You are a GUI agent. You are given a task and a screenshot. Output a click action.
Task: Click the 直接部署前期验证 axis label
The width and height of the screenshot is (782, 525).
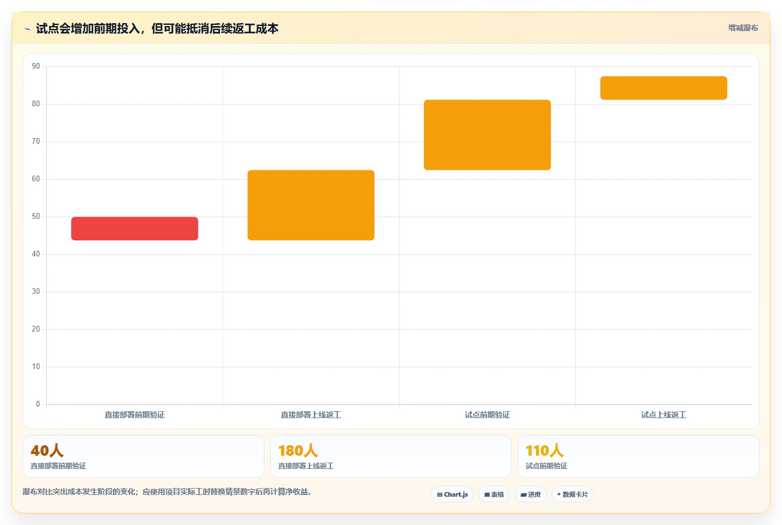[x=135, y=415]
